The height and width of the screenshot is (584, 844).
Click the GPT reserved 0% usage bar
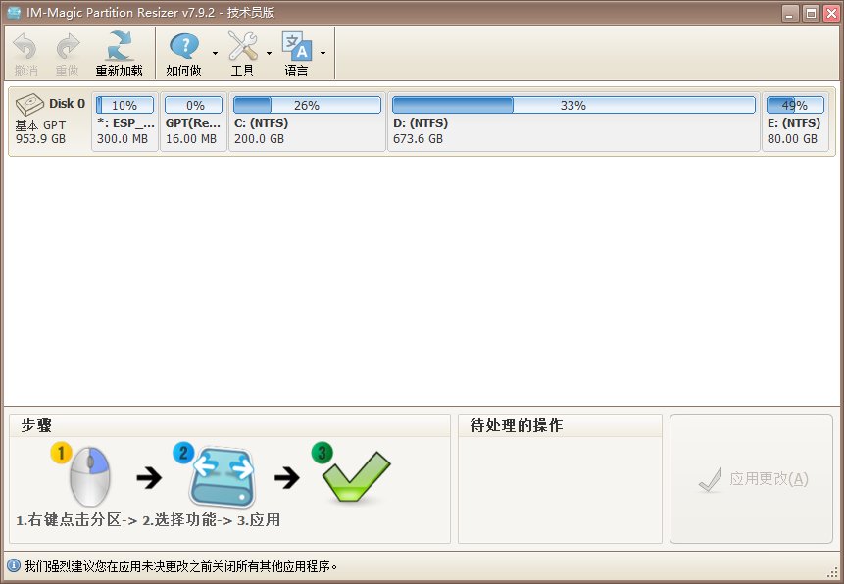(x=193, y=105)
